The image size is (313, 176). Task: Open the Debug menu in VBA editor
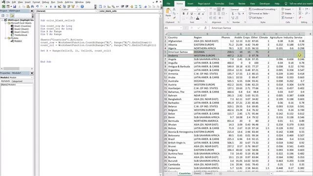coord(45,2)
